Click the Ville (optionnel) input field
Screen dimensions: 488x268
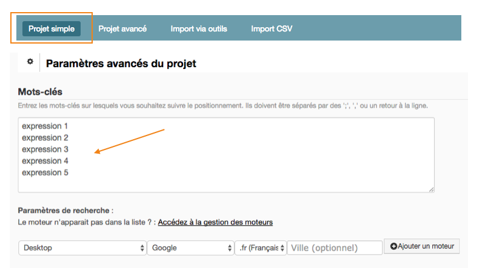pyautogui.click(x=335, y=248)
